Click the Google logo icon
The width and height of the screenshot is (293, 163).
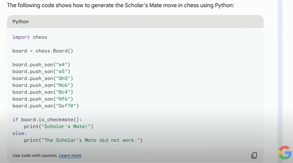coord(285,153)
